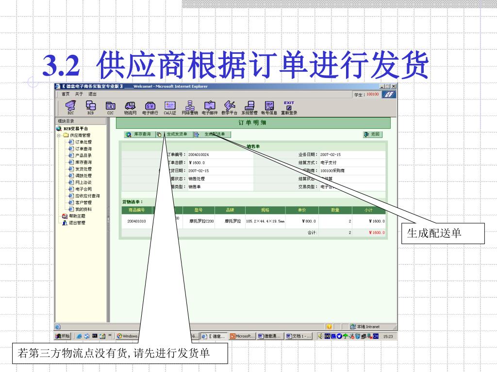This screenshot has height=372, width=497.
Task: Click the volume speaker tray icon
Action: click(320, 336)
